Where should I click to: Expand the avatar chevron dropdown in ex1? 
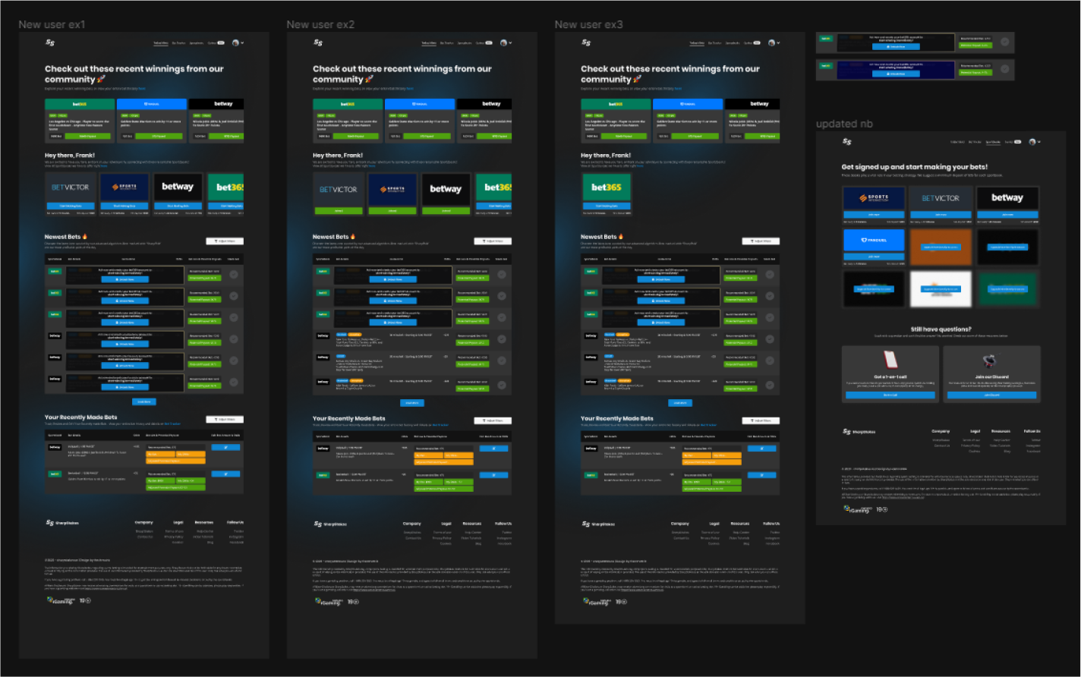click(242, 43)
